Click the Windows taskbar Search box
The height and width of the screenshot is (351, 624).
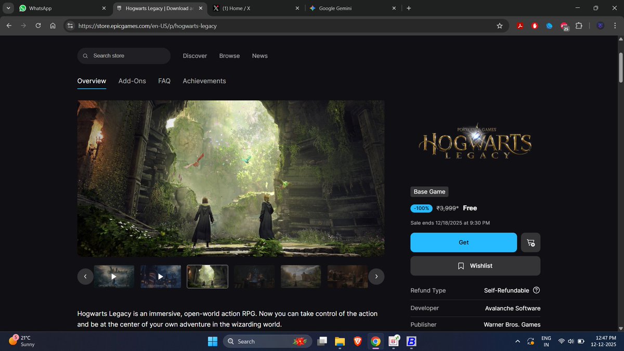coord(267,341)
